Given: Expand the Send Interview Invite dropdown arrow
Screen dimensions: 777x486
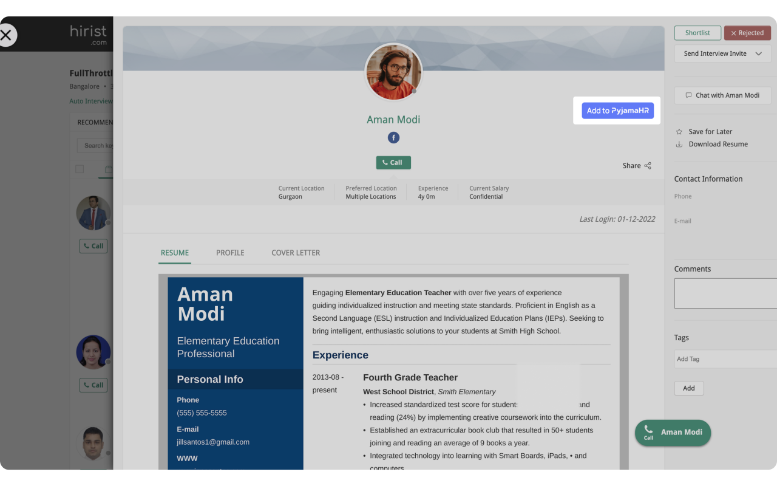Looking at the screenshot, I should point(758,53).
